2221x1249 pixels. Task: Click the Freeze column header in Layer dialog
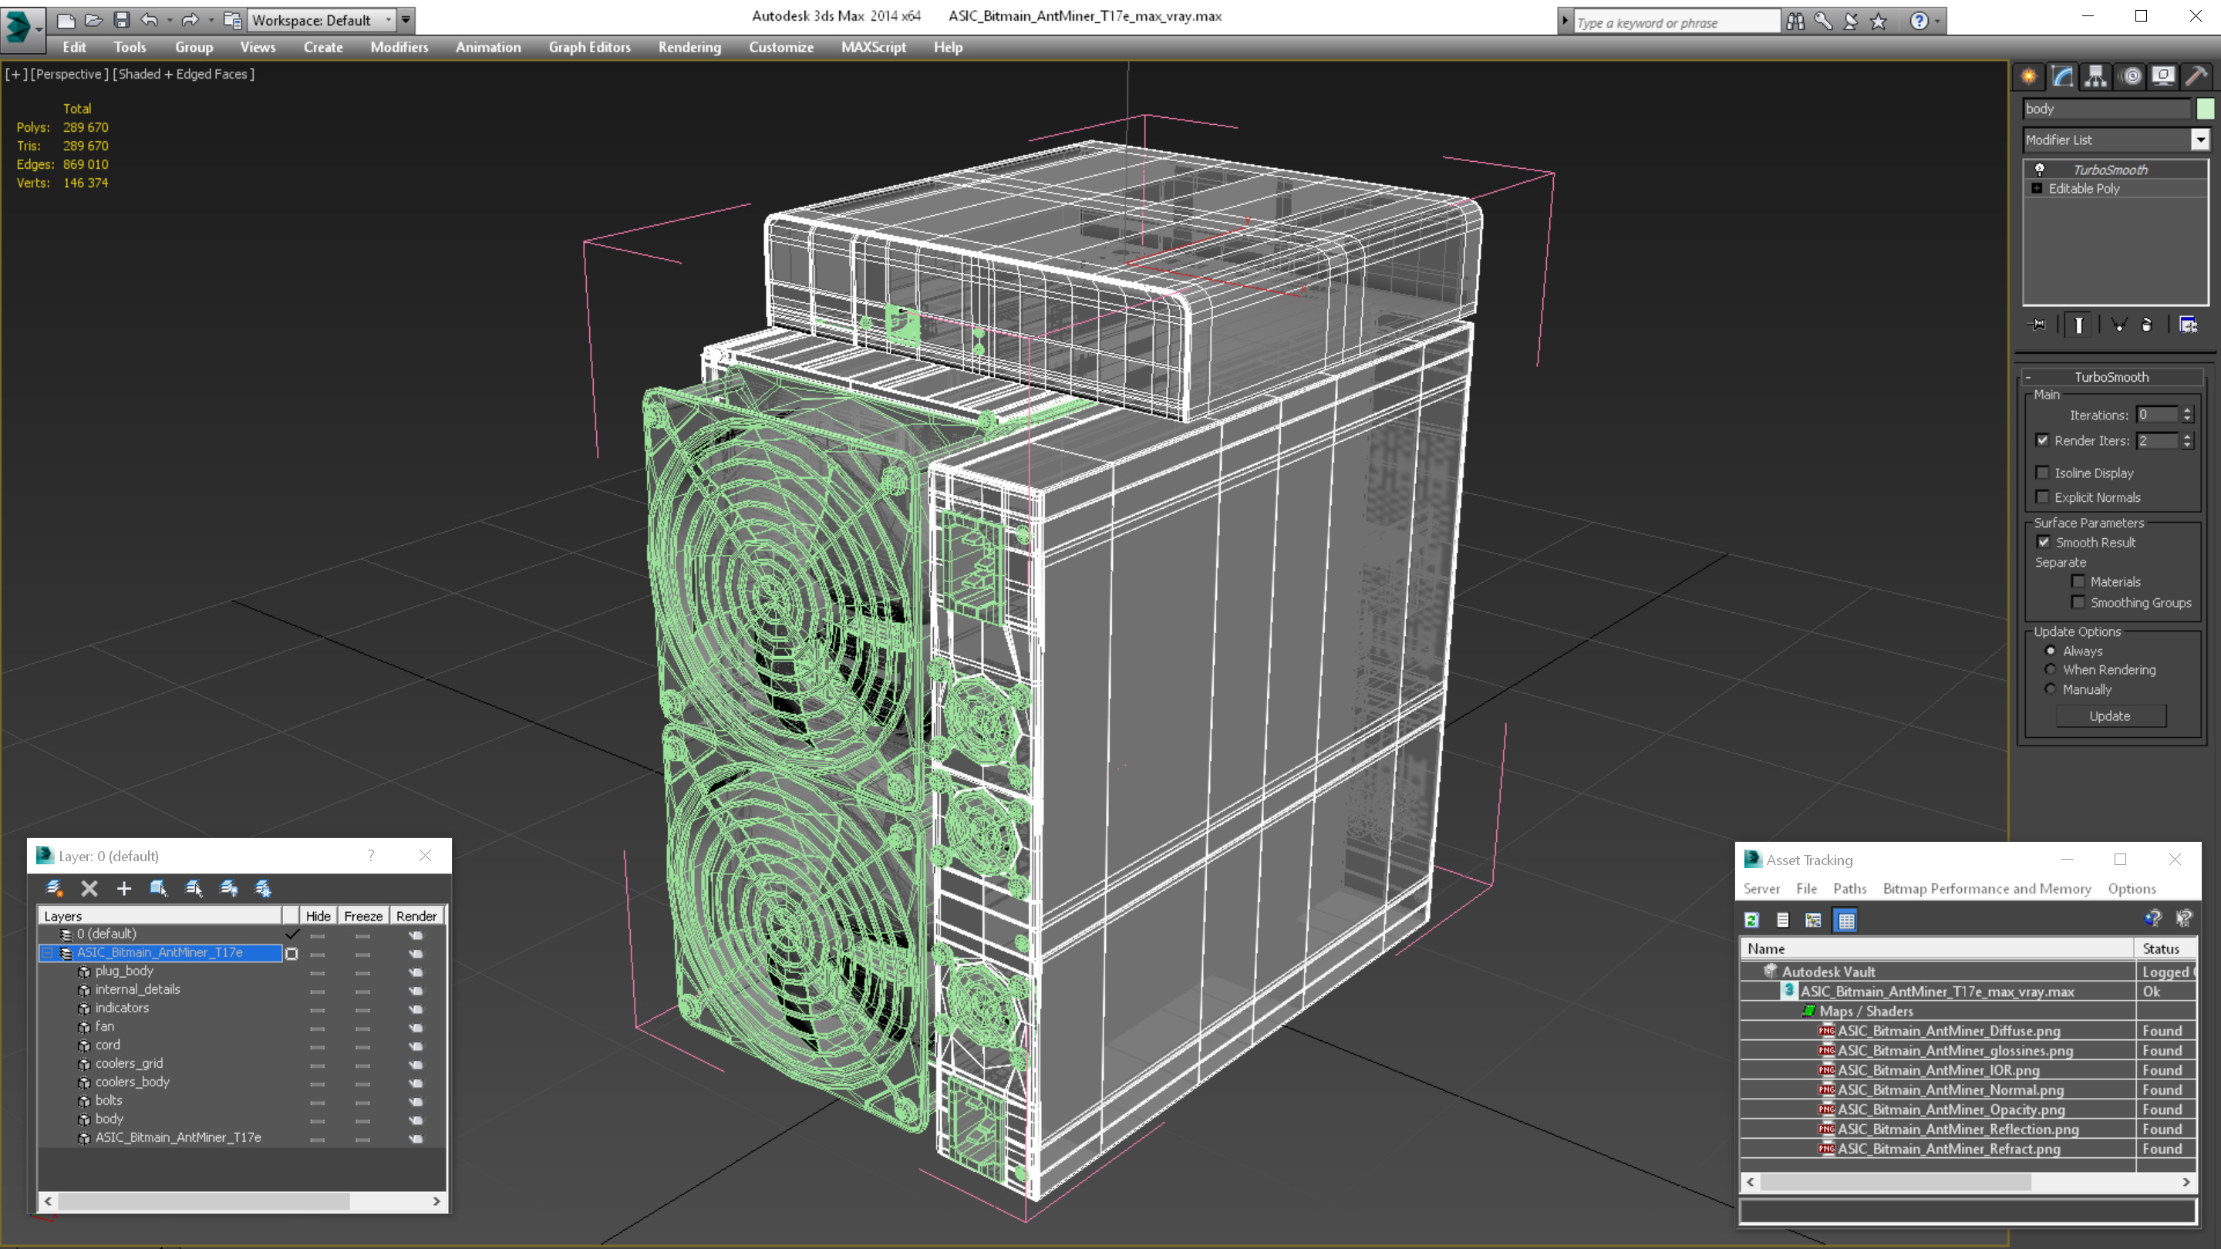363,916
